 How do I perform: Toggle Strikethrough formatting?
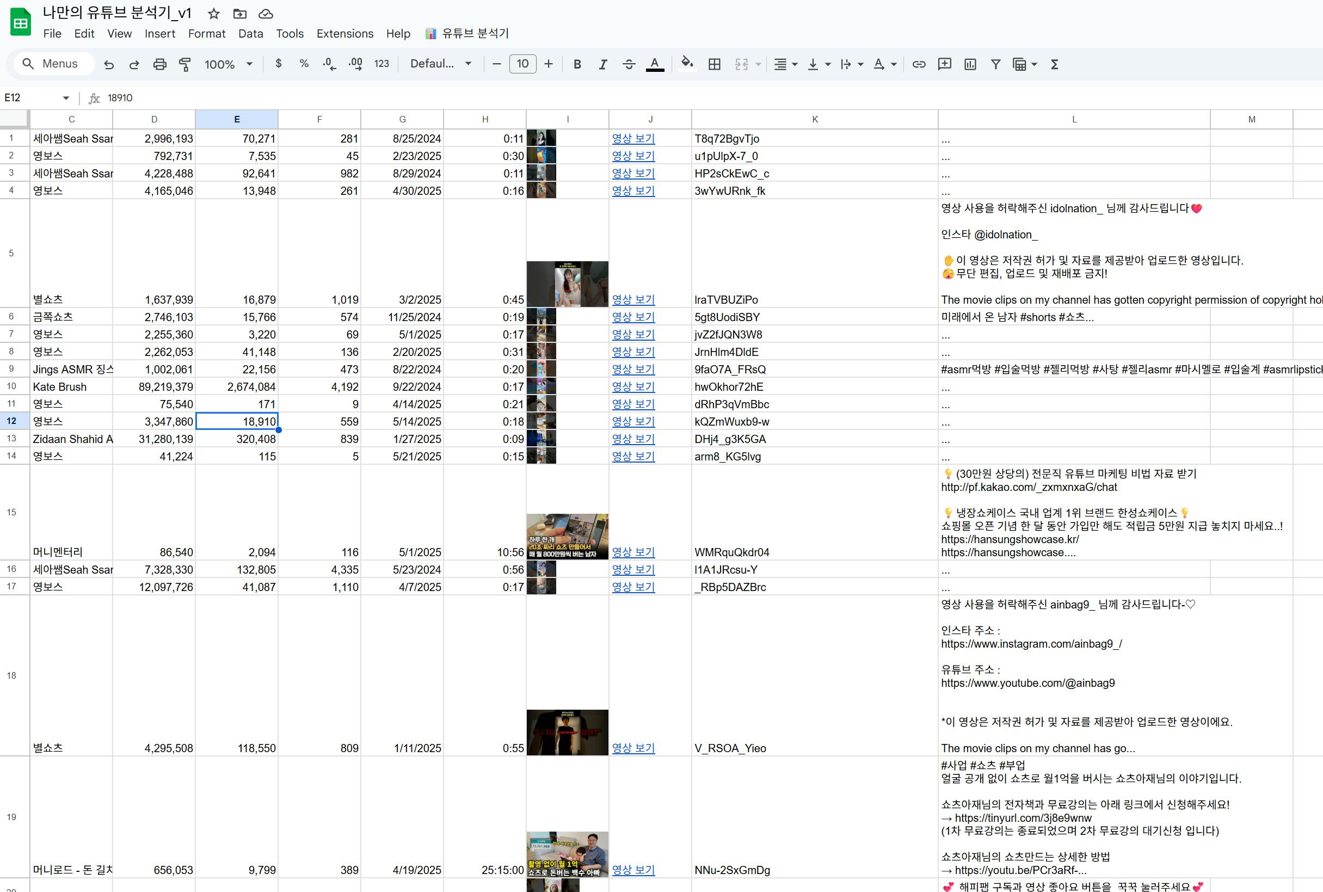(629, 64)
